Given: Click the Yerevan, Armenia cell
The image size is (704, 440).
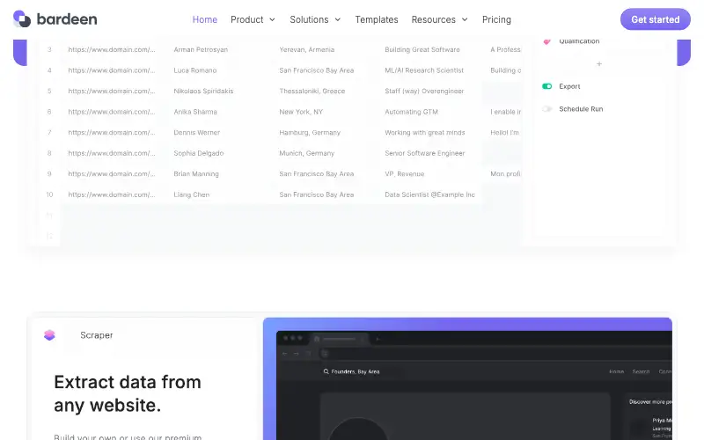Looking at the screenshot, I should tap(306, 49).
